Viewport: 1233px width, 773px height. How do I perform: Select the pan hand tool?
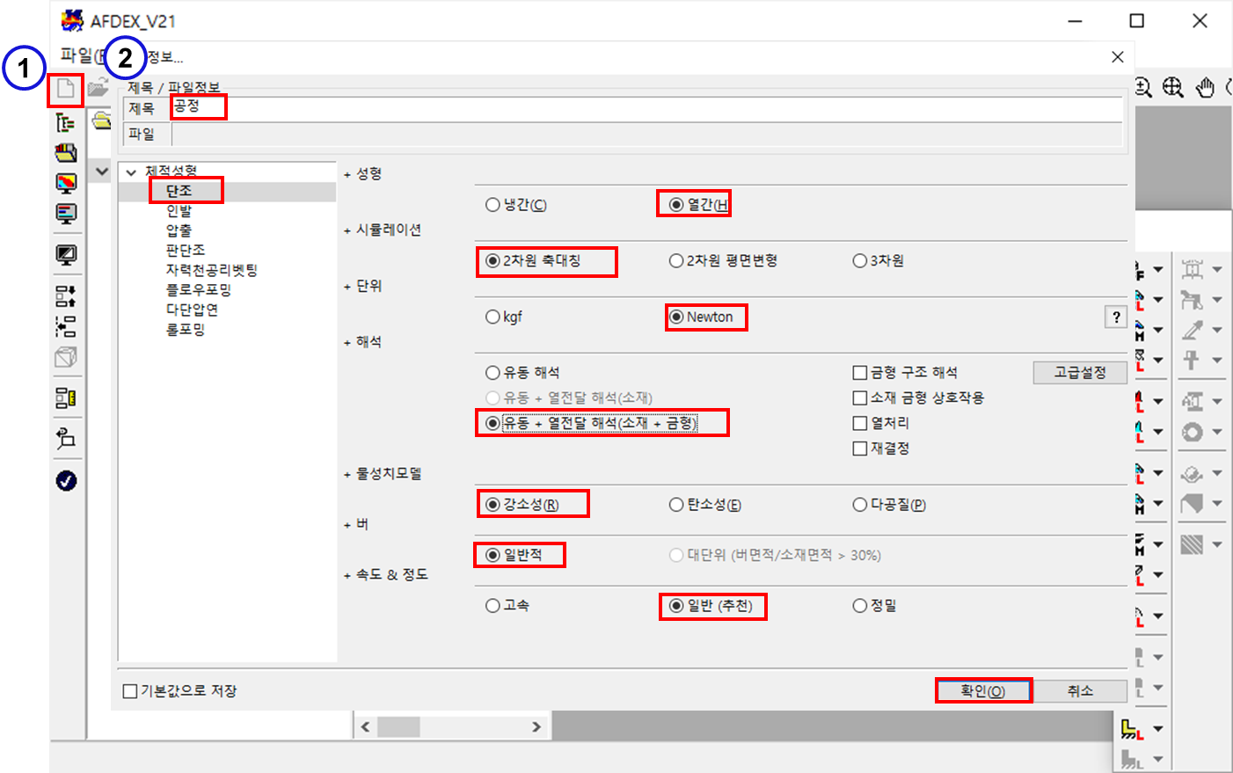[1205, 87]
